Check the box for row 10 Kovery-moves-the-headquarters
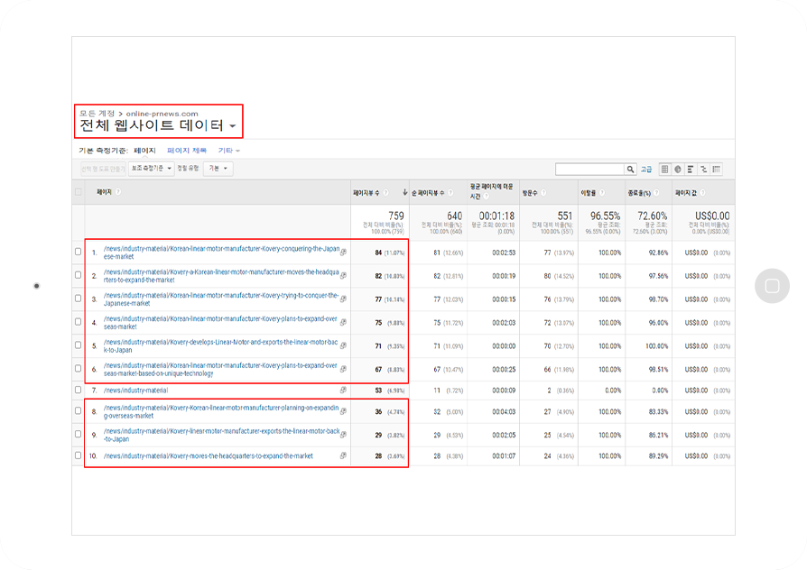This screenshot has height=570, width=807. [79, 455]
